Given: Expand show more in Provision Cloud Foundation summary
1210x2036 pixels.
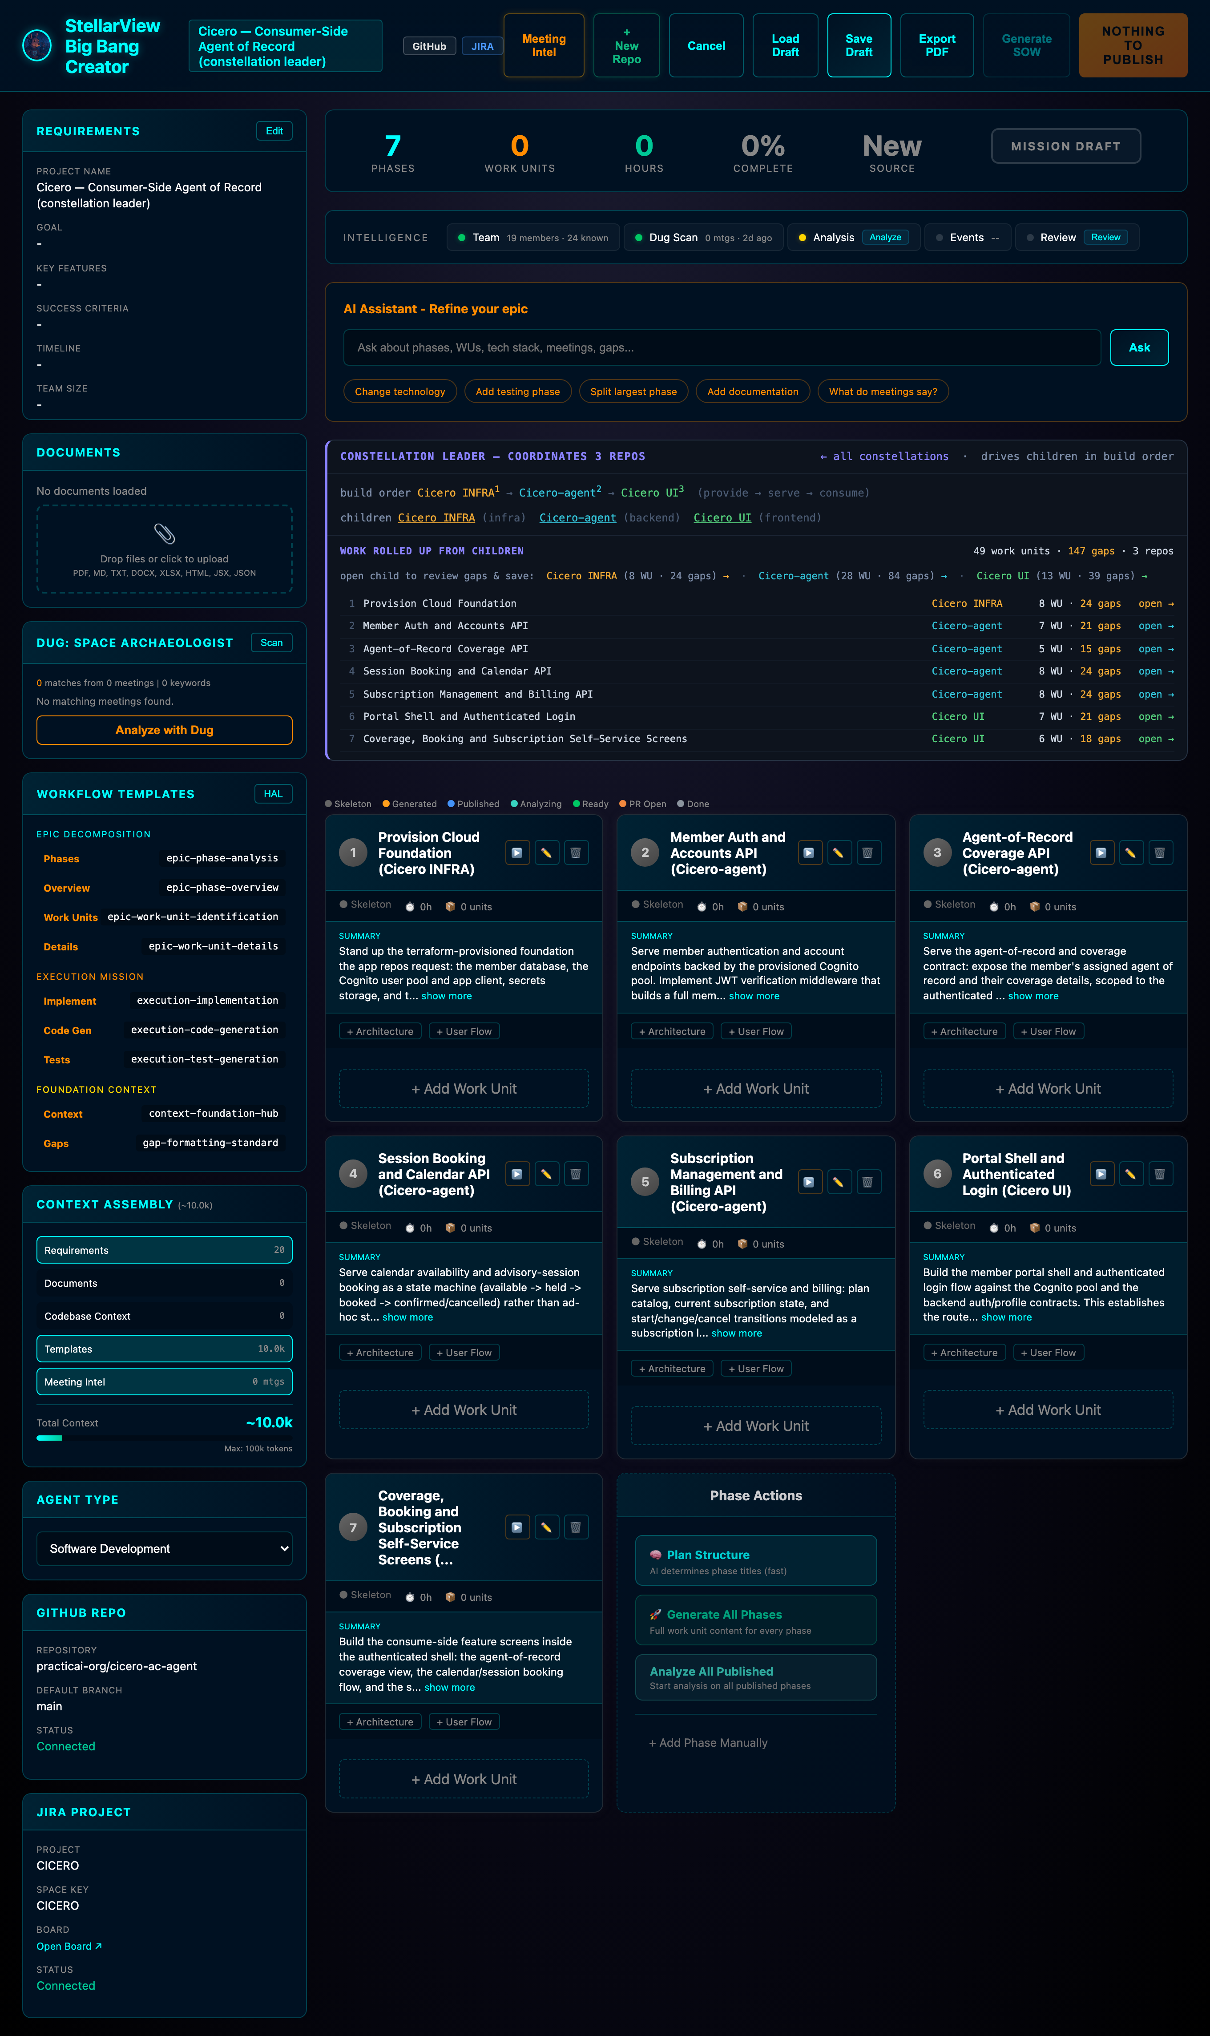Looking at the screenshot, I should pos(447,996).
